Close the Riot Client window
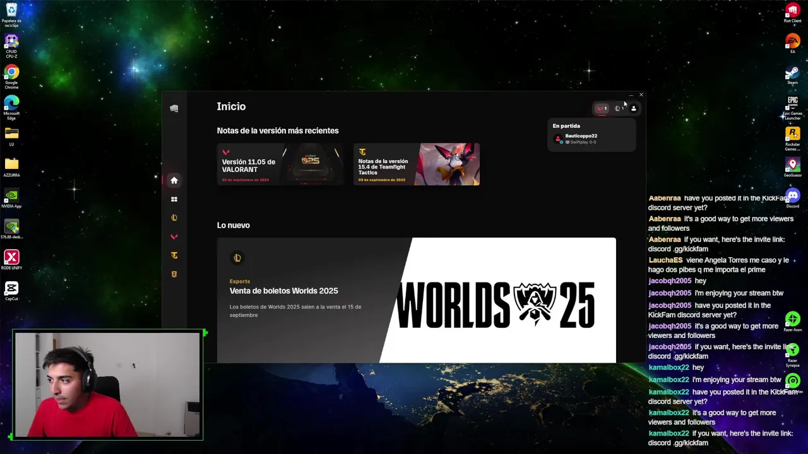Image resolution: width=808 pixels, height=454 pixels. pos(641,95)
